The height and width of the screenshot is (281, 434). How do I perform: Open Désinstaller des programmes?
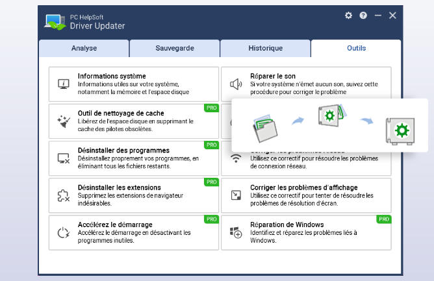coord(134,158)
